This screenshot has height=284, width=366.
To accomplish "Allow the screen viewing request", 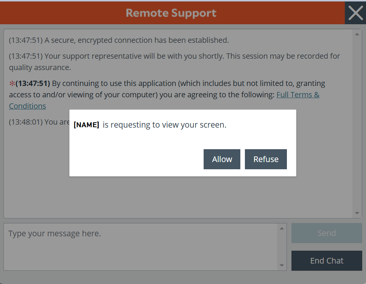I will pyautogui.click(x=222, y=159).
